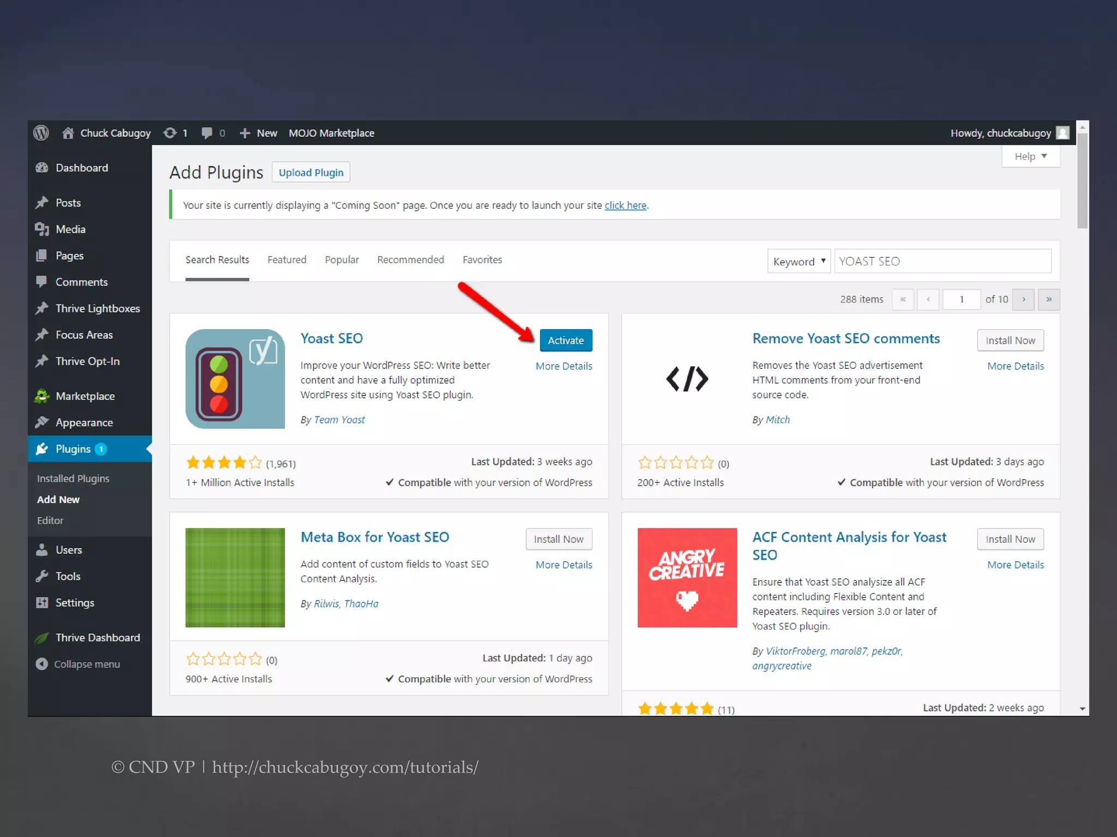Open More Details for Remove Yoast SEO comments

tap(1016, 366)
